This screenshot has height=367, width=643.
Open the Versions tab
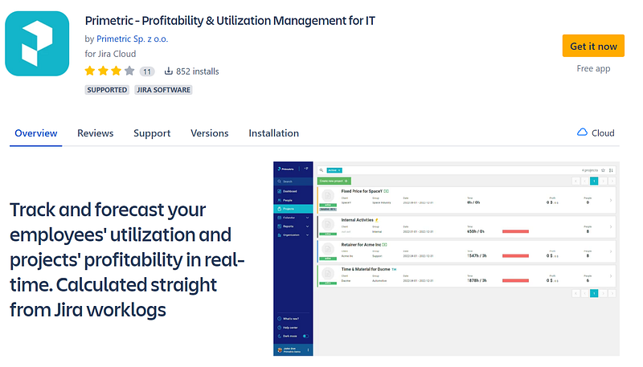point(209,133)
